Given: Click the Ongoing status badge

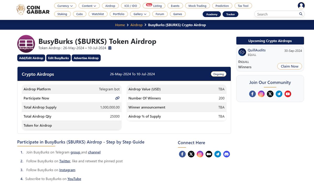Looking at the screenshot, I should 218,74.
